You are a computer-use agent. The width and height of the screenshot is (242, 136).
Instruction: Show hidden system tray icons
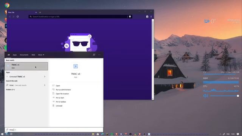tap(220, 134)
